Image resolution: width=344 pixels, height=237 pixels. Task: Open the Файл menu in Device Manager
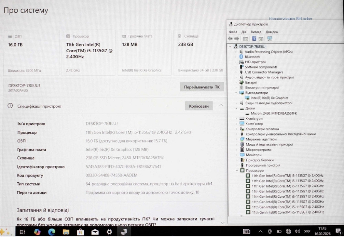233,32
